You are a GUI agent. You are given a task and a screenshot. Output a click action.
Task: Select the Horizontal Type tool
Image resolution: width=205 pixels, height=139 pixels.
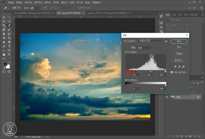[9, 46]
